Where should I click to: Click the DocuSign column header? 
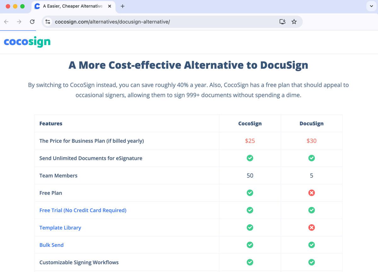312,123
